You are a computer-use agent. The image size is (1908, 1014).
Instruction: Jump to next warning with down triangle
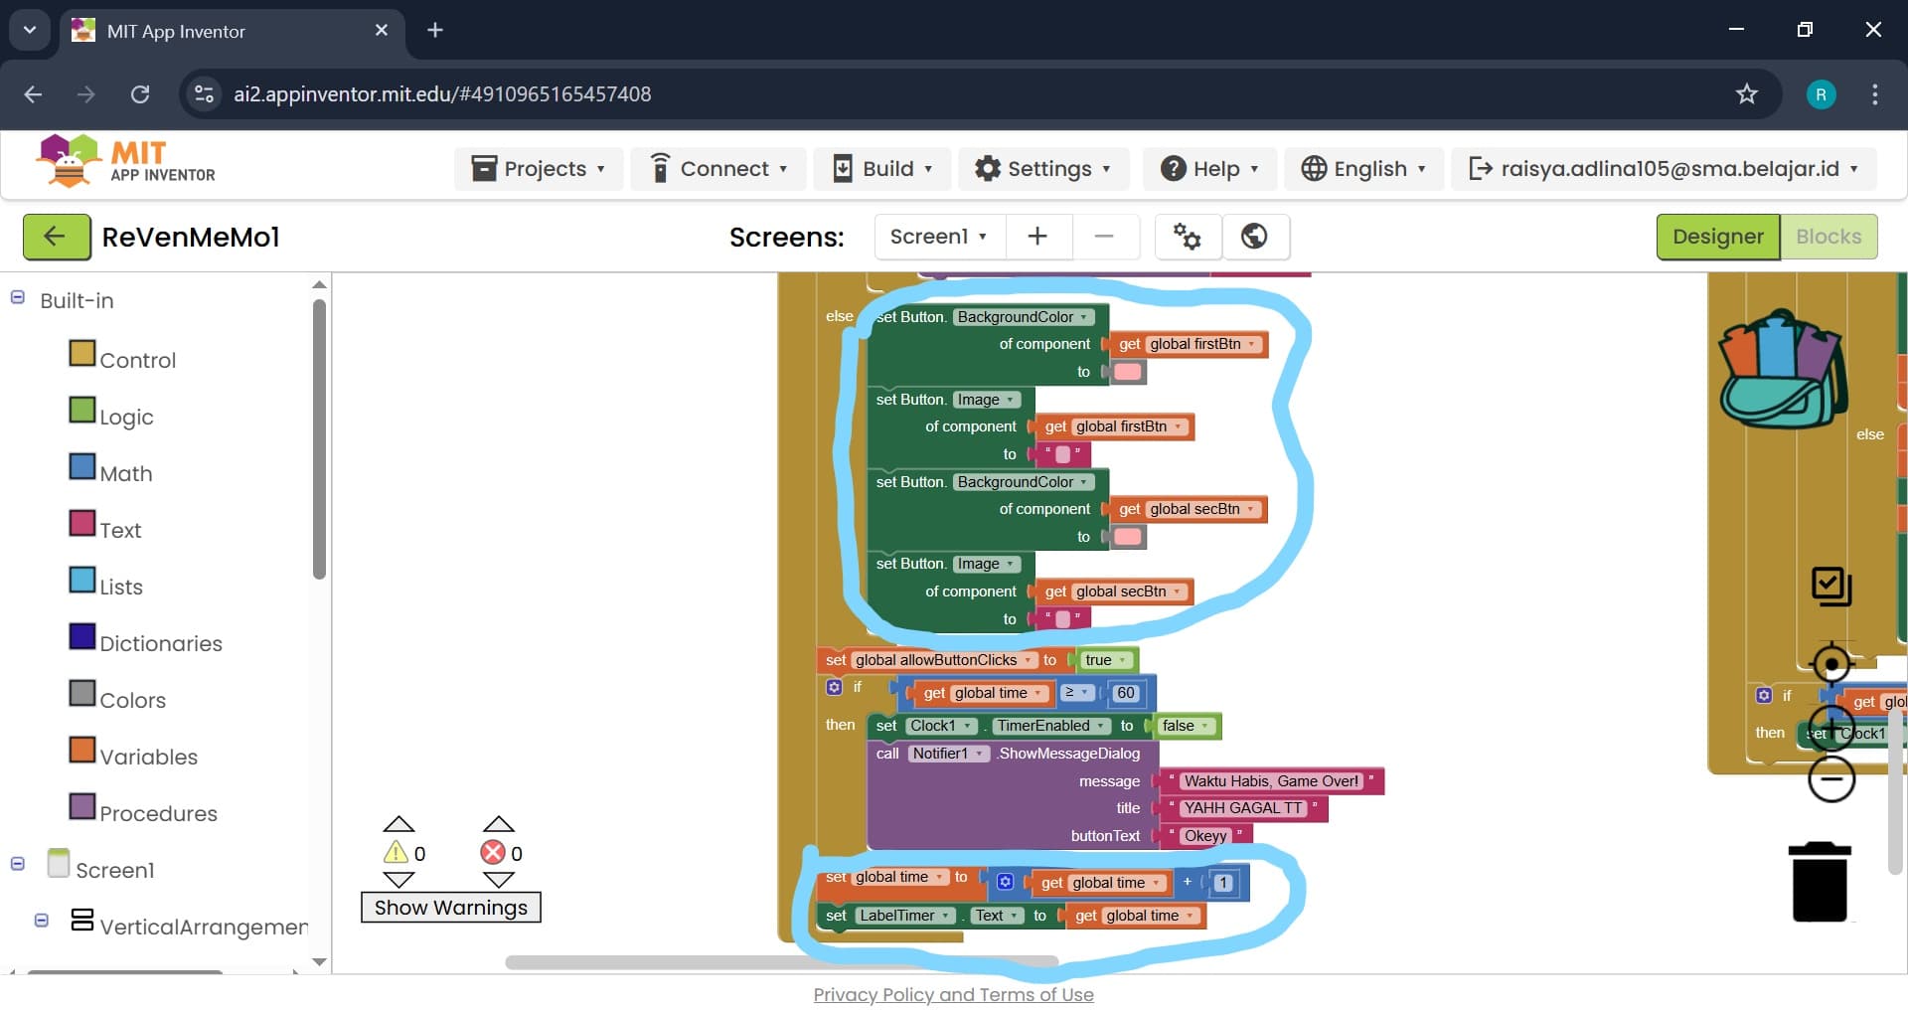pos(398,880)
